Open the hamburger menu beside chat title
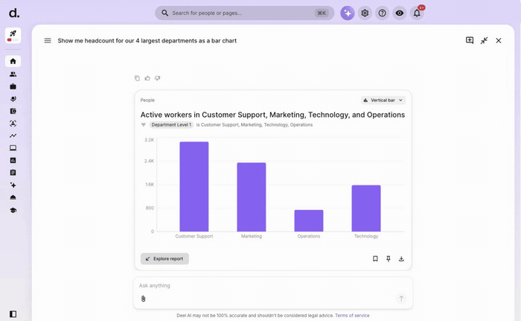The width and height of the screenshot is (521, 321). (x=48, y=40)
